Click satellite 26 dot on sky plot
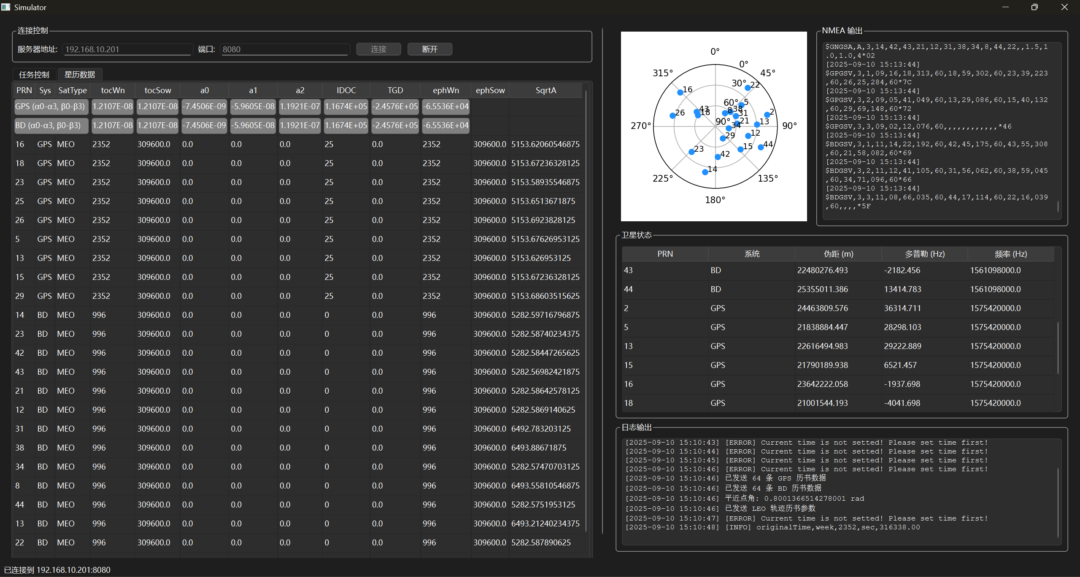 point(672,115)
